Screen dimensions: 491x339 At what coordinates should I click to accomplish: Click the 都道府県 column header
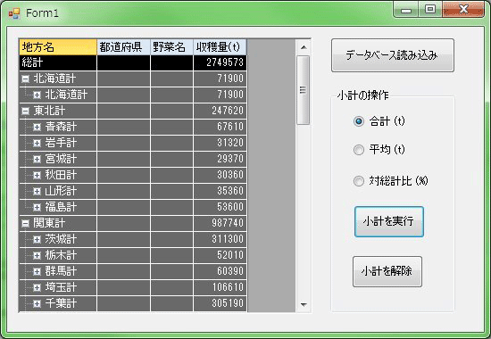click(124, 47)
